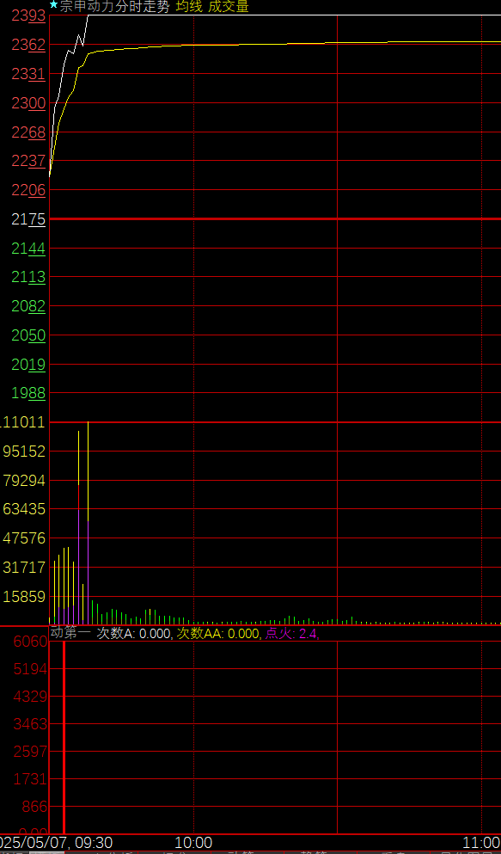Viewport: 501px width, 854px height.
Task: Click the cyan star icon before 宗申动力
Action: point(53,5)
